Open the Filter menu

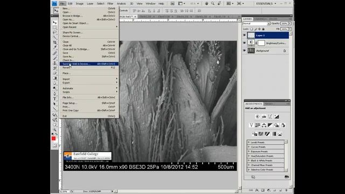pos(110,4)
